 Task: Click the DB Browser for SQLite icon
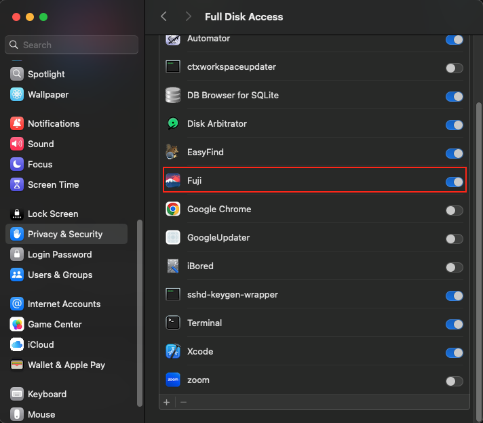pyautogui.click(x=173, y=96)
